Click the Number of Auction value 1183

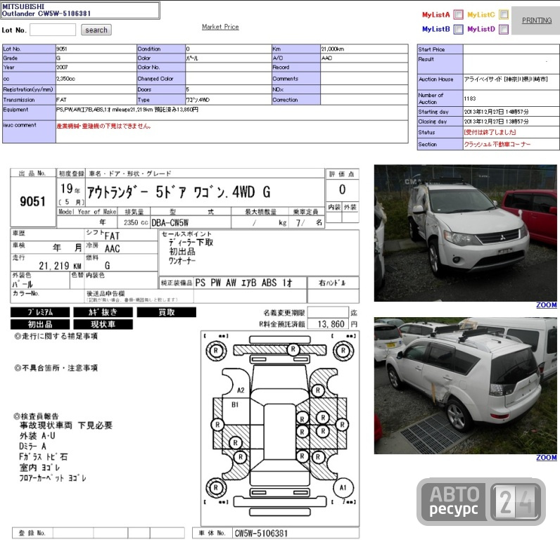click(470, 98)
